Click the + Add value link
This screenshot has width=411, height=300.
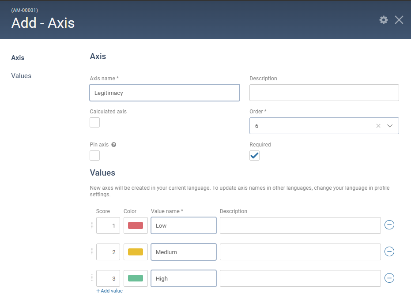(x=109, y=291)
